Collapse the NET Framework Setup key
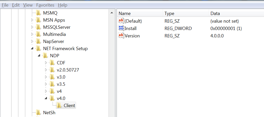The width and height of the screenshot is (264, 117). pyautogui.click(x=32, y=49)
